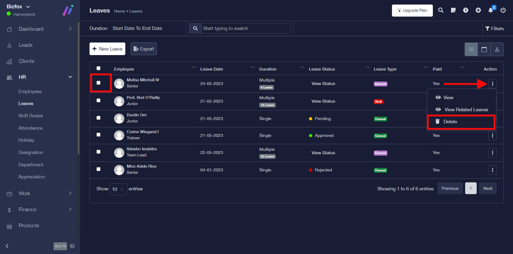This screenshot has height=254, width=513.
Task: Open notifications bell icon
Action: coord(491,10)
